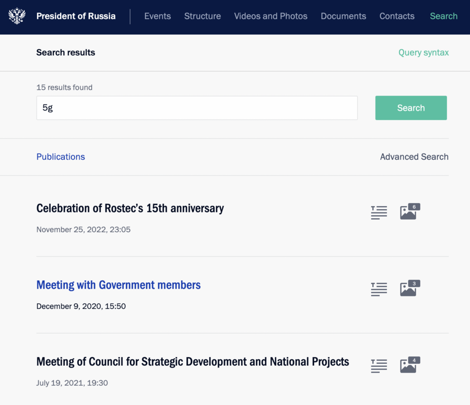
Task: Open Advanced Search options
Action: [x=414, y=157]
